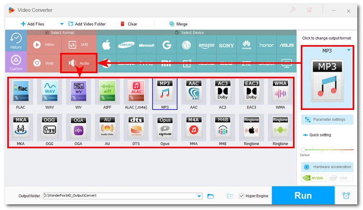Choose the EAC3 Dolby format
363x210 pixels.
tap(252, 91)
